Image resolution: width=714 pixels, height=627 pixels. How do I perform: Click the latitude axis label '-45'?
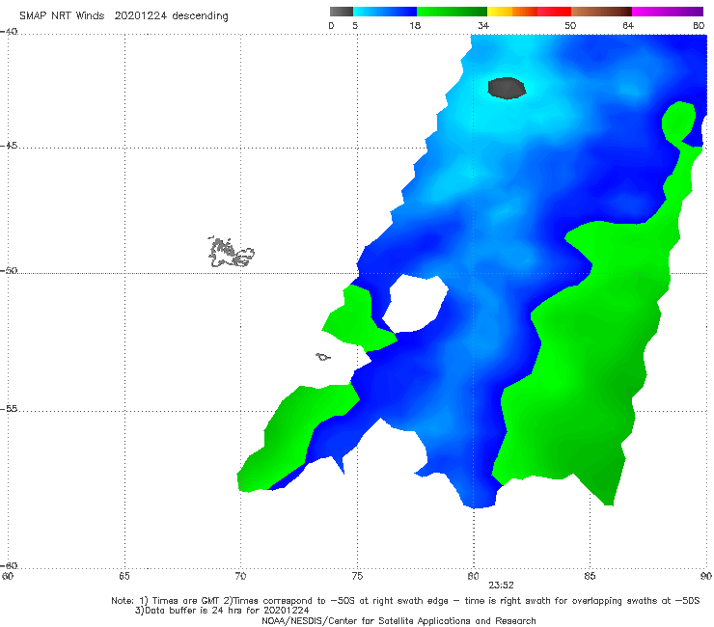point(9,146)
